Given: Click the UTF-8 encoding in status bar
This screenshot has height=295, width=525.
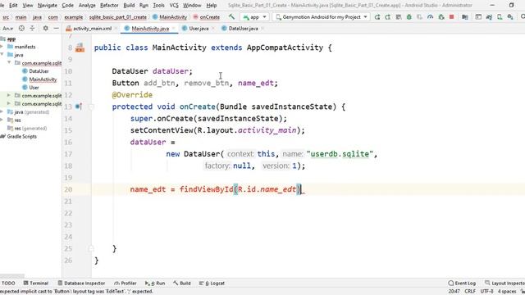Looking at the screenshot, I should pos(486,292).
